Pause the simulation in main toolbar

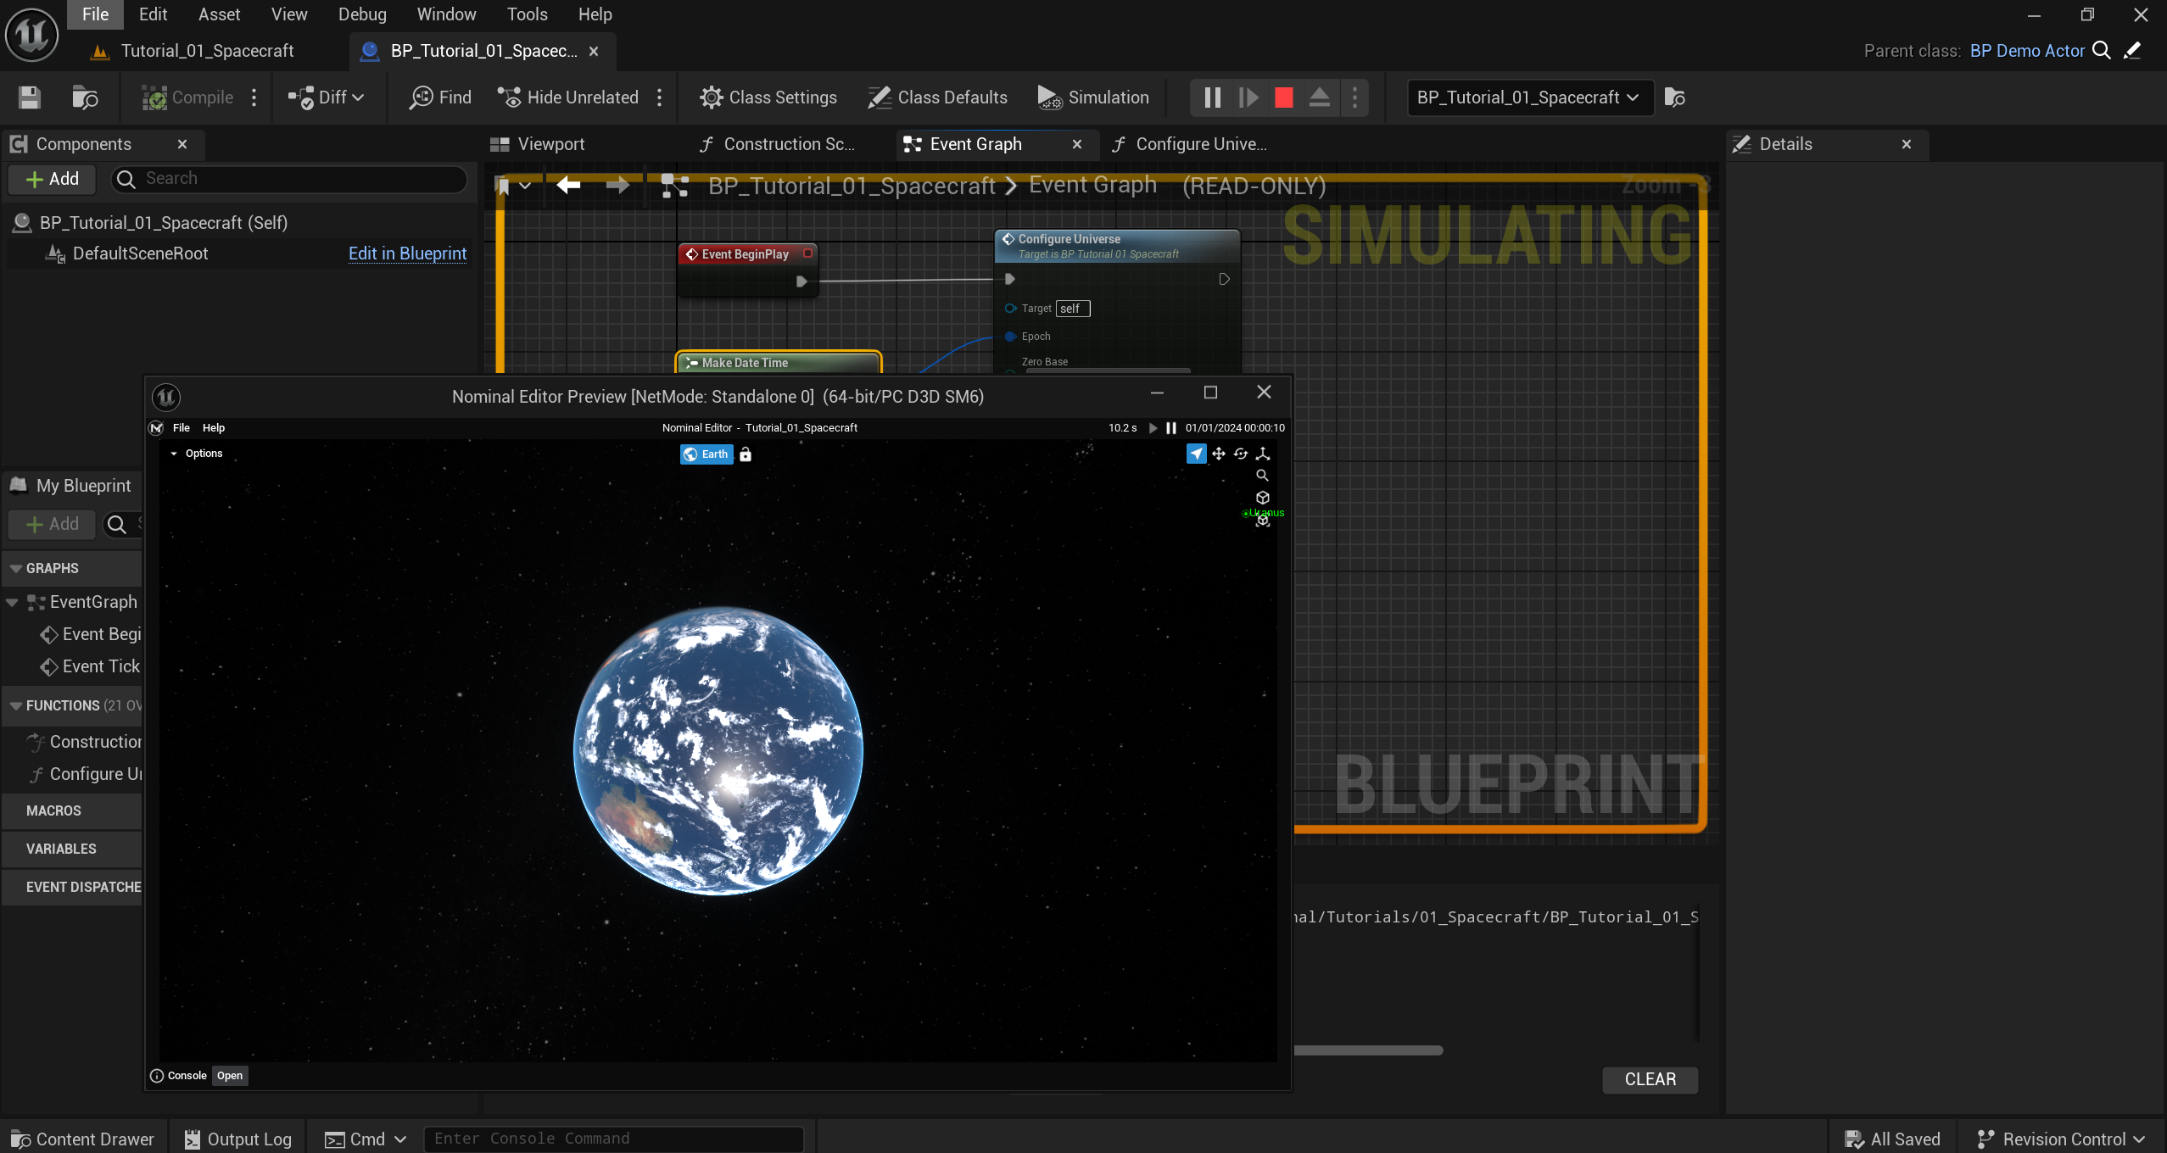tap(1212, 97)
